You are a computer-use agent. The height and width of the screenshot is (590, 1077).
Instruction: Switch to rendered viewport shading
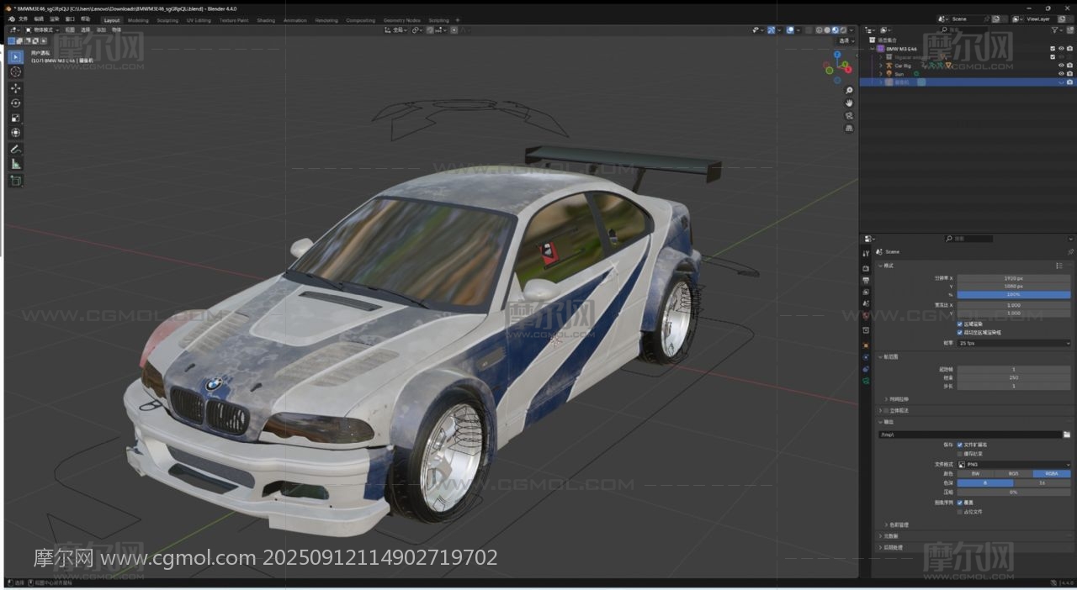[843, 30]
